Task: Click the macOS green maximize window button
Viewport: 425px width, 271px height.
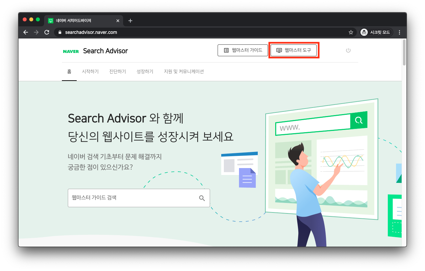Action: point(38,19)
